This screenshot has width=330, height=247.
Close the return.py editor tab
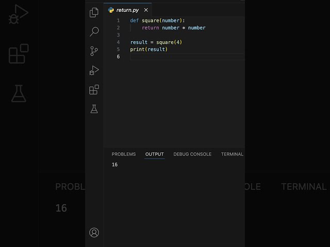tap(146, 10)
